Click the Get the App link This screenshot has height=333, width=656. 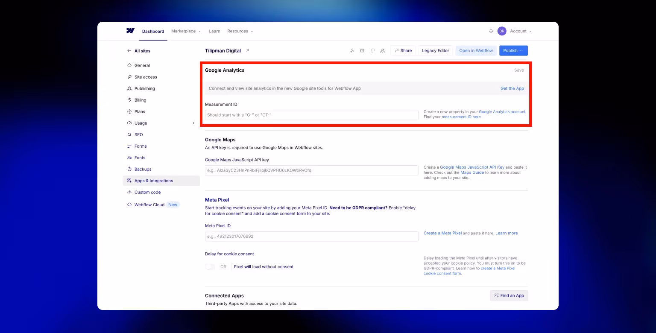[x=512, y=88]
